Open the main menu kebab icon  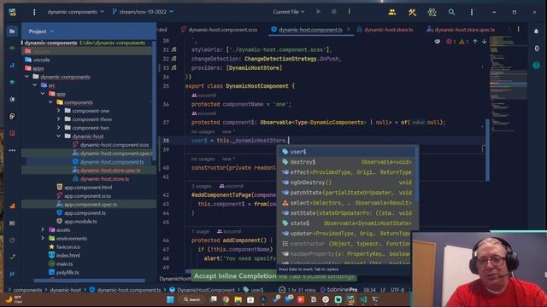(x=34, y=12)
